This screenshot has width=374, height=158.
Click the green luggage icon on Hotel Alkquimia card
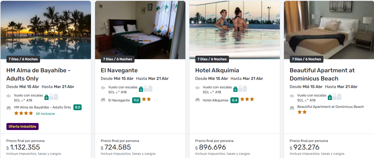coord(235,89)
